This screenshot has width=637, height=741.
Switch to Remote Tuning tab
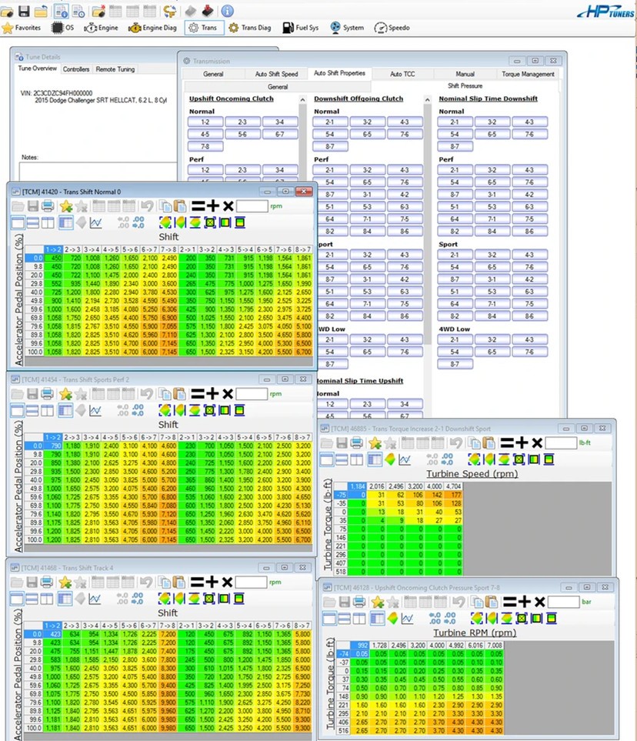[x=115, y=69]
